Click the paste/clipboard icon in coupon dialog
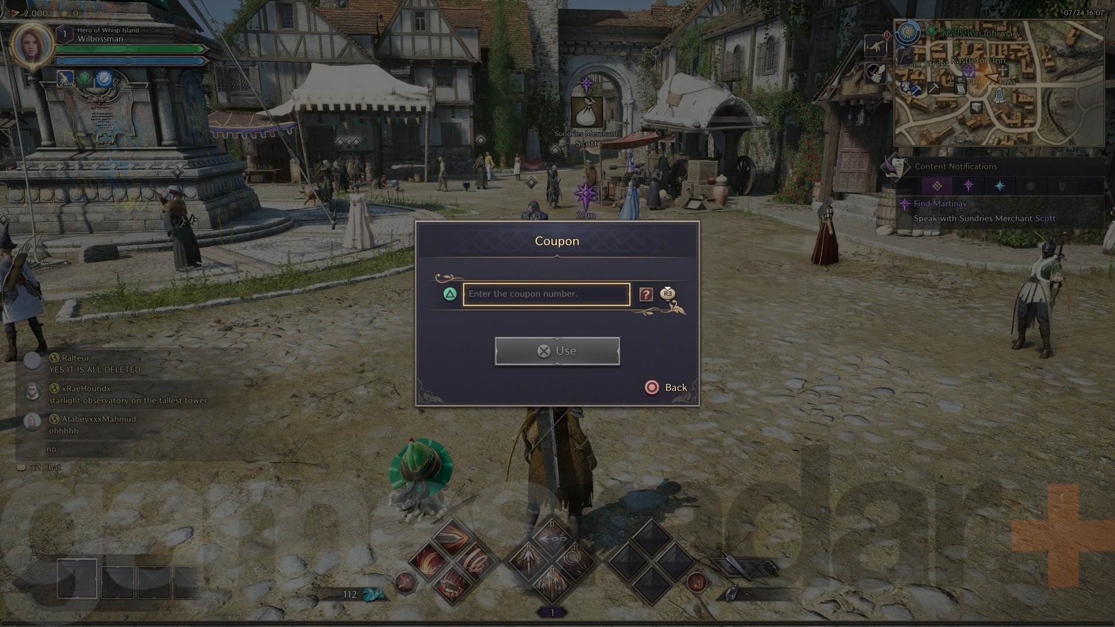Image resolution: width=1115 pixels, height=627 pixels. click(667, 293)
